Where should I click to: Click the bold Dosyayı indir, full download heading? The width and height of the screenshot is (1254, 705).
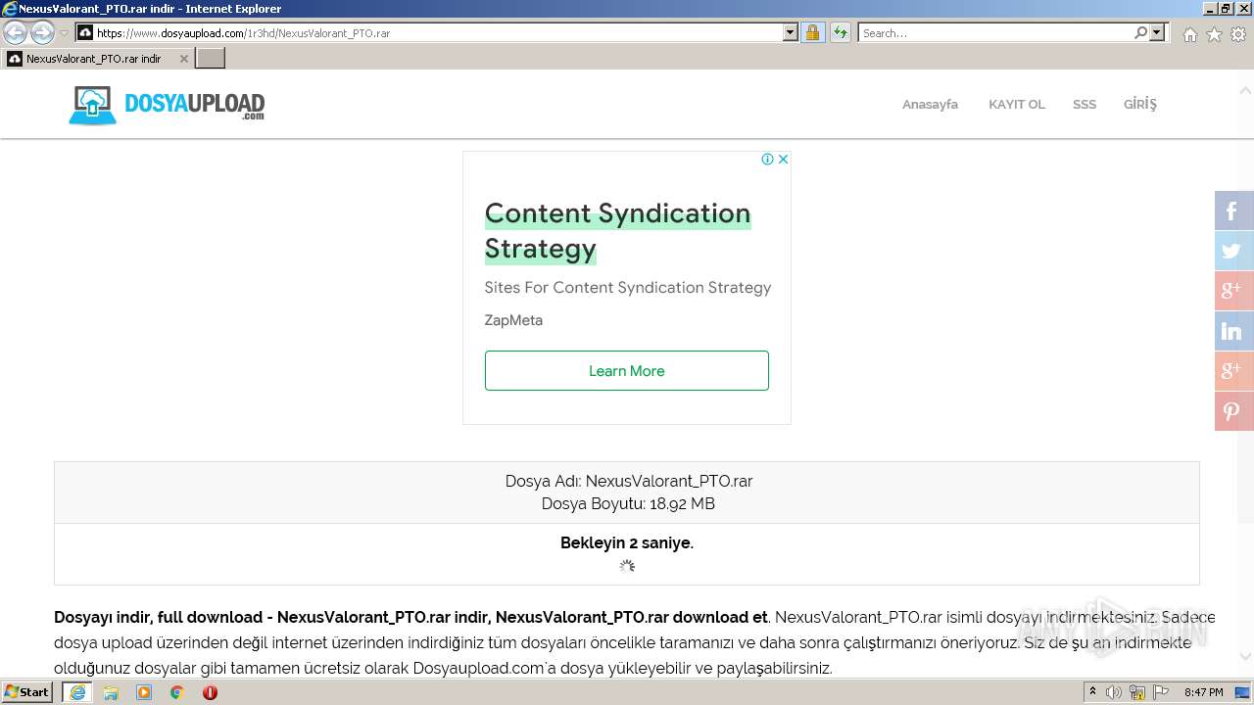[x=410, y=617]
